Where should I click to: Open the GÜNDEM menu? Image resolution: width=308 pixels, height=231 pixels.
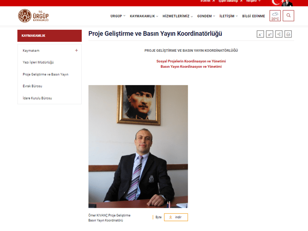tap(206, 16)
